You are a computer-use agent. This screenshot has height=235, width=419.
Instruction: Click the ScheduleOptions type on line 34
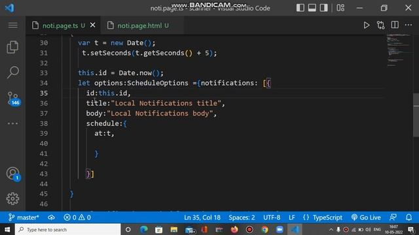tap(158, 83)
